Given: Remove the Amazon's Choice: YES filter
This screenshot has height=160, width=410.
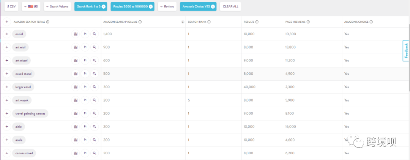Looking at the screenshot, I should click(x=213, y=7).
